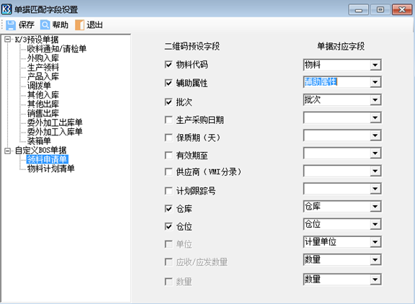Image resolution: width=415 pixels, height=304 pixels.
Task: Enable the 生产采购日期 checkbox
Action: point(169,120)
